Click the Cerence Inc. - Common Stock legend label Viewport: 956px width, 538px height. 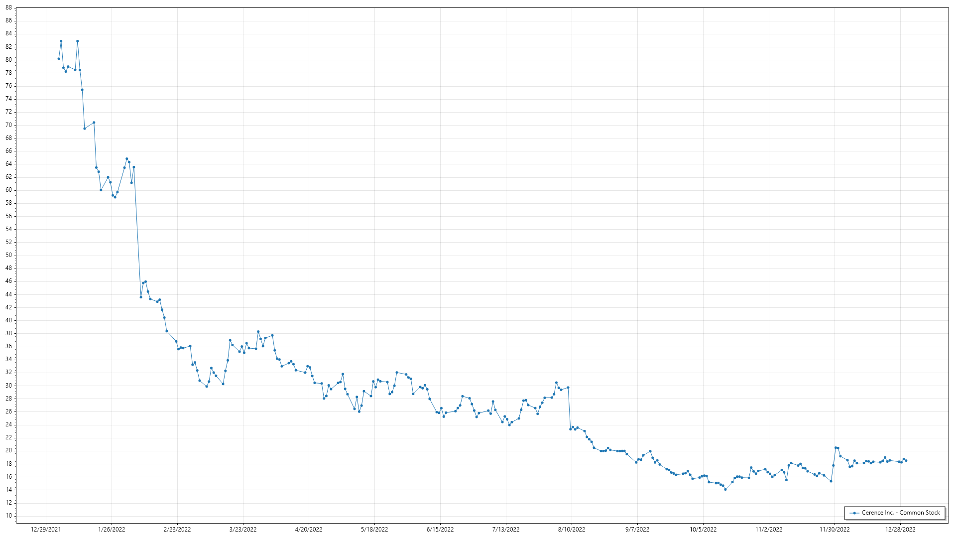tap(901, 513)
